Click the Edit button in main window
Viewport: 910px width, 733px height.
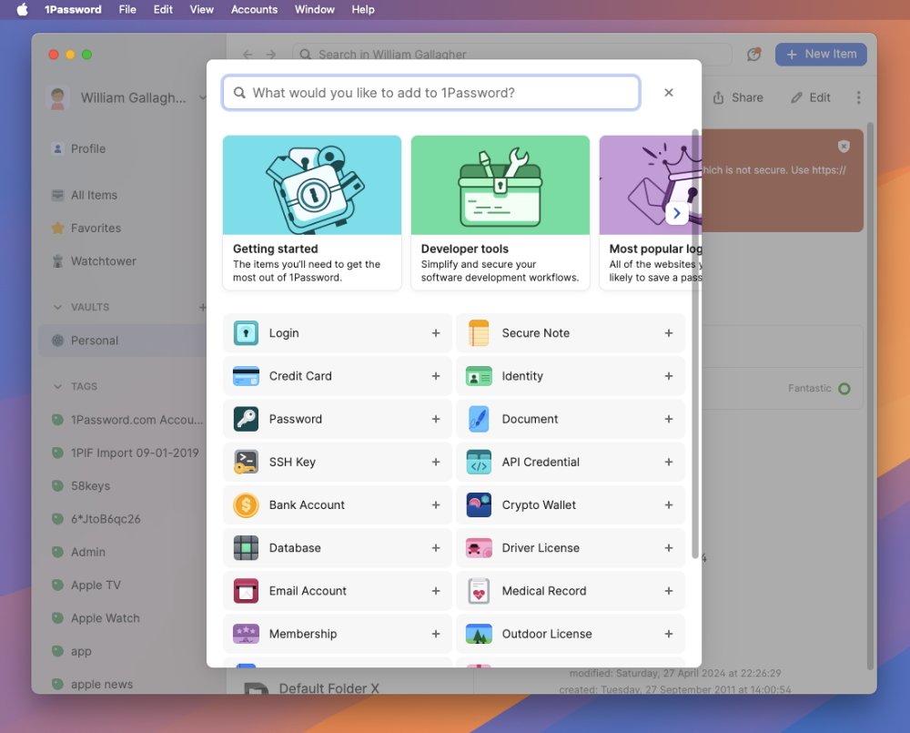click(811, 97)
